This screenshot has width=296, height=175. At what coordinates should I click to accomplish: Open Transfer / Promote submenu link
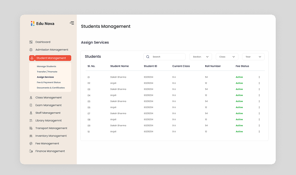click(x=47, y=72)
